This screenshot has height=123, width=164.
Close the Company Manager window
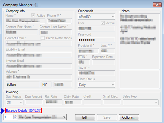157,5
